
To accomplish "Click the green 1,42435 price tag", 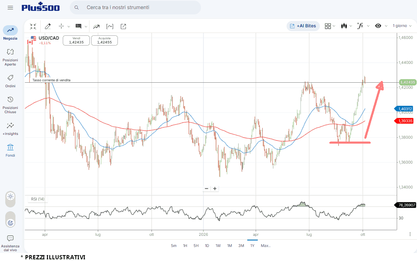I will tap(408, 82).
